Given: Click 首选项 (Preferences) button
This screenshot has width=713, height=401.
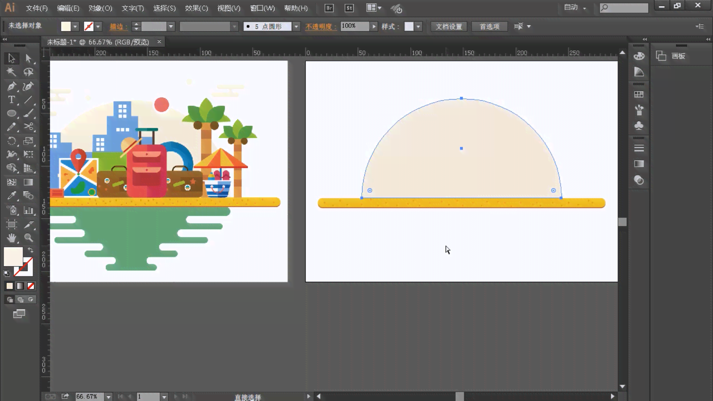Looking at the screenshot, I should pos(489,26).
